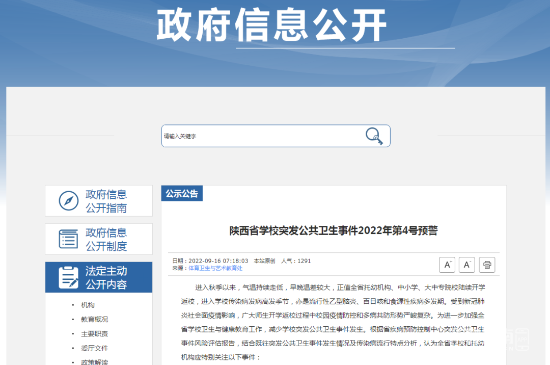The width and height of the screenshot is (550, 365).
Task: Click the article title 陕西省学校突发公共卫生事件2022年第4号预警
Action: (334, 231)
